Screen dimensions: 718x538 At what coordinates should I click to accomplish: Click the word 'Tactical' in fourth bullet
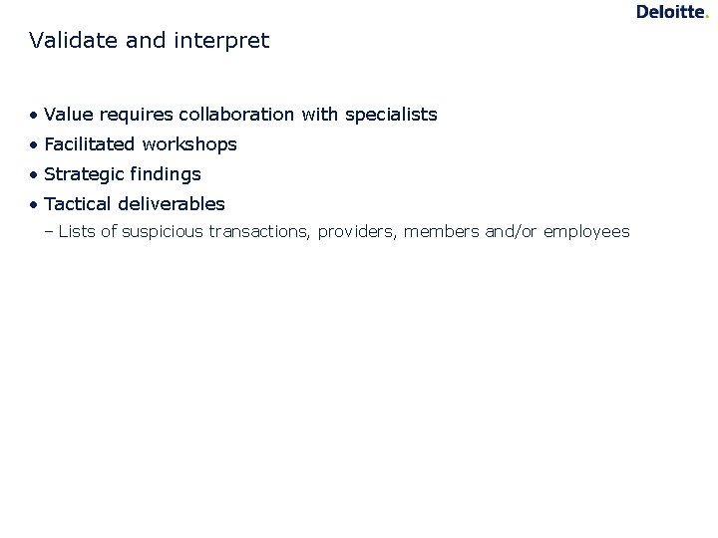[x=78, y=204]
